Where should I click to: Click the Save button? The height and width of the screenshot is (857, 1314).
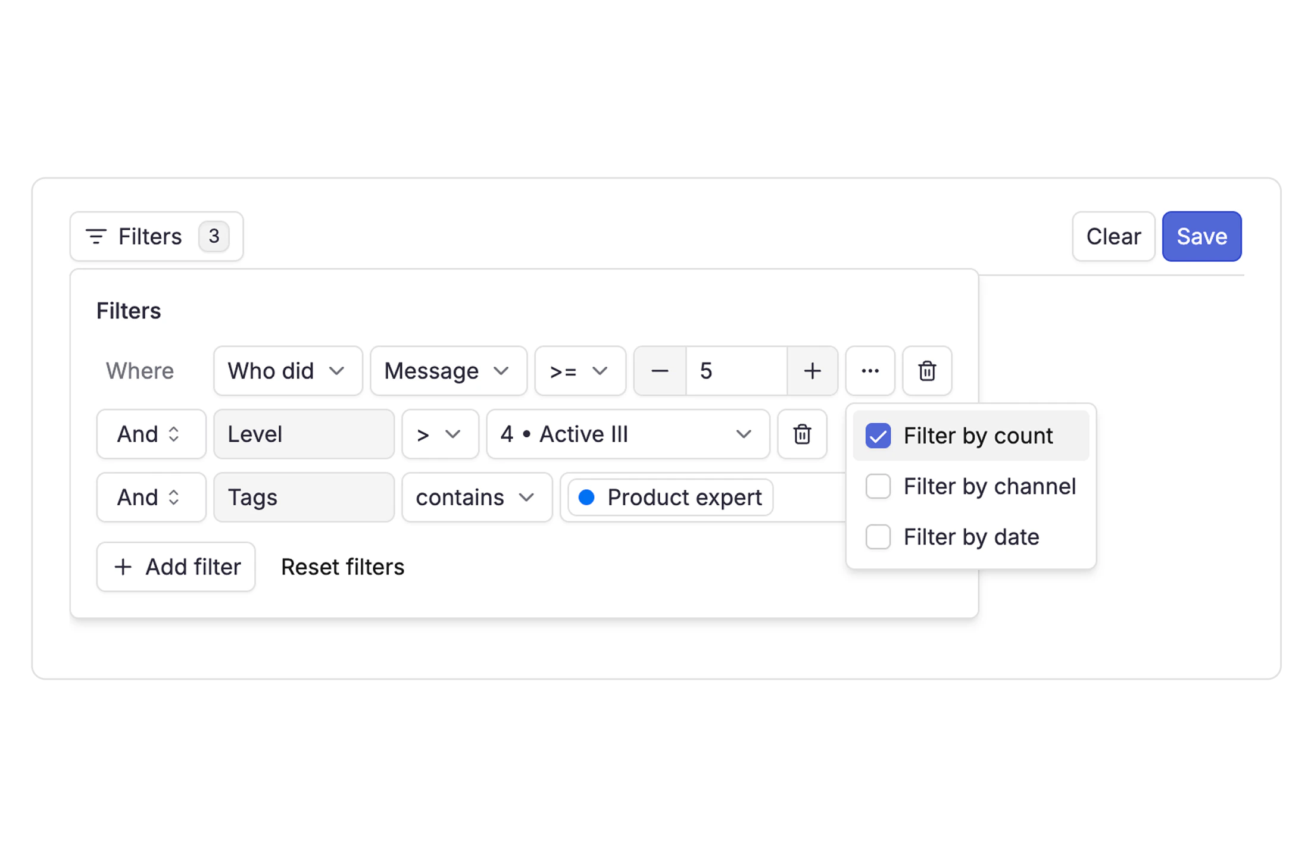click(x=1201, y=236)
